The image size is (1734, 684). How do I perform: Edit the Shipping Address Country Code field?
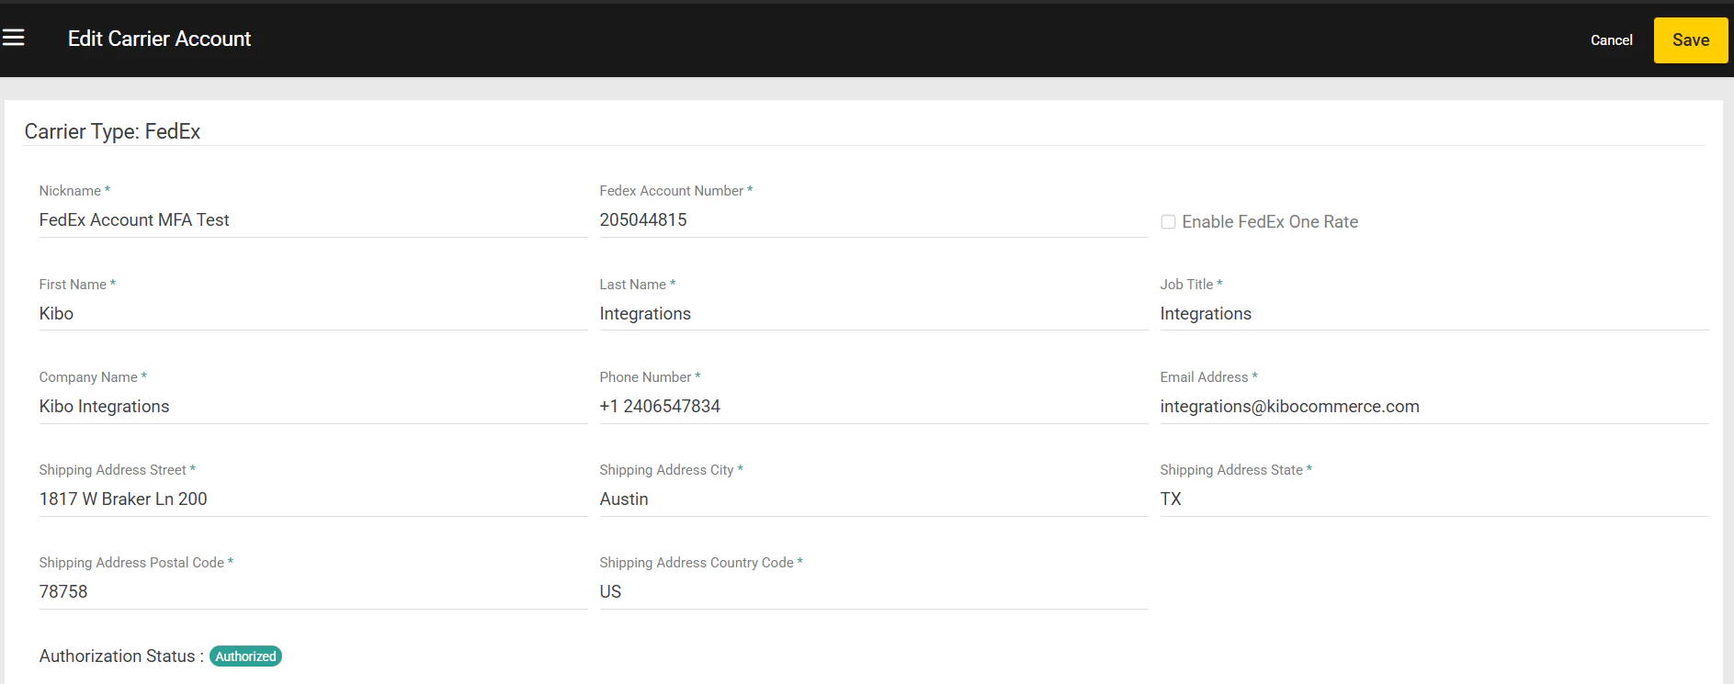coord(874,592)
